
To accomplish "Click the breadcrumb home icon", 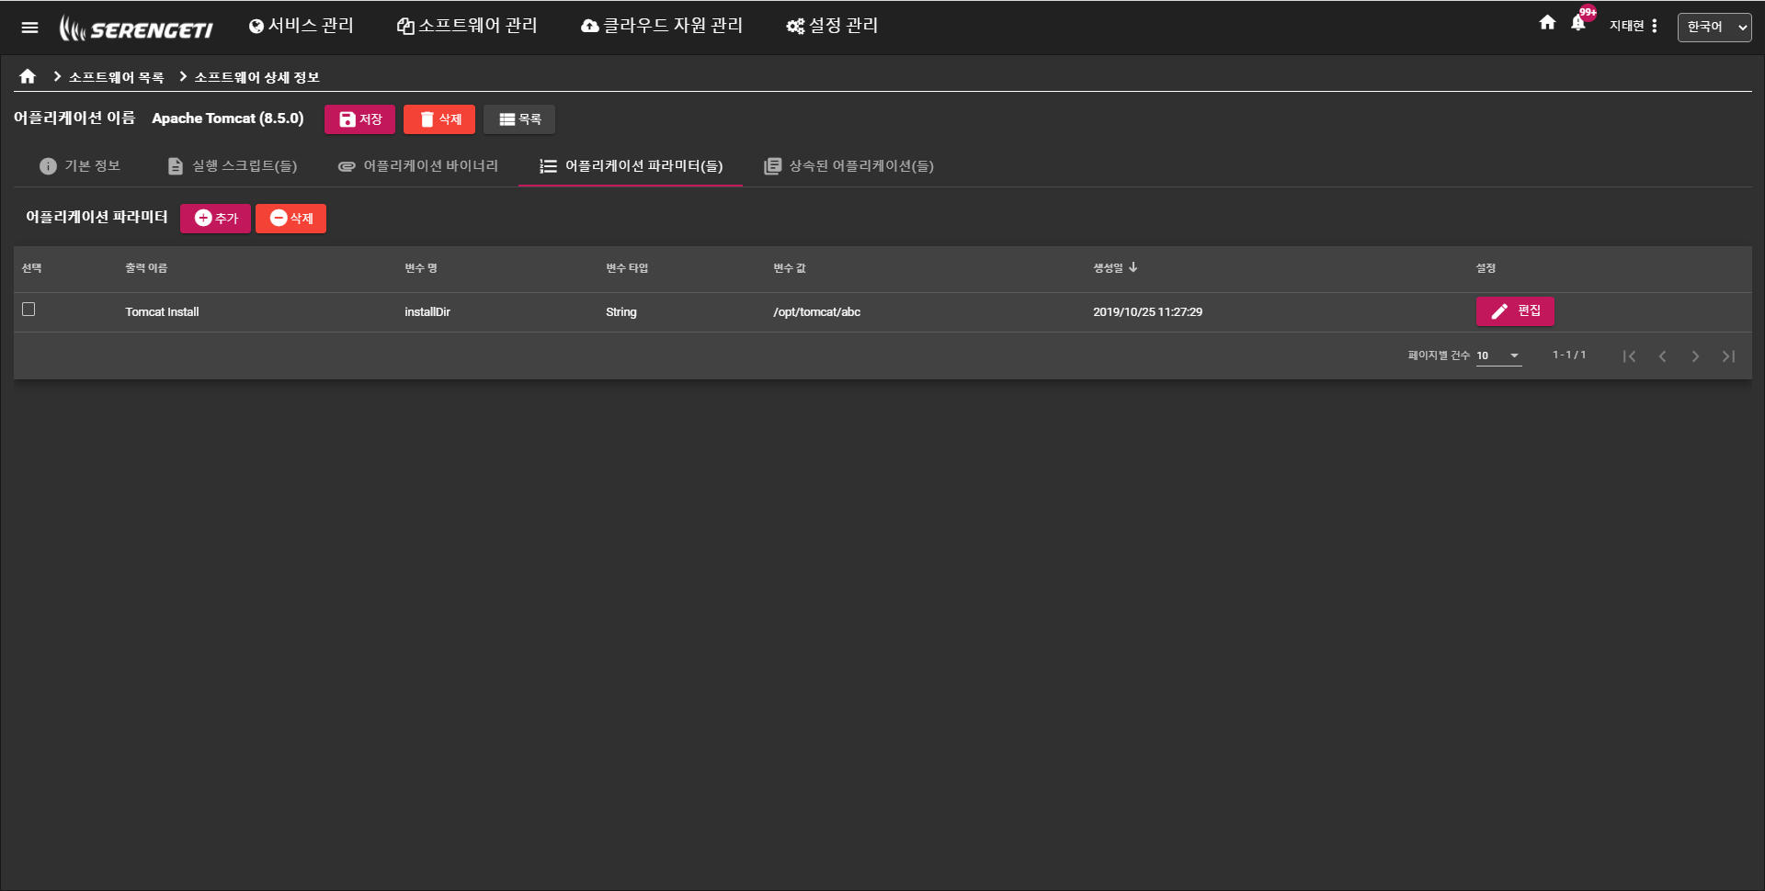I will (28, 76).
